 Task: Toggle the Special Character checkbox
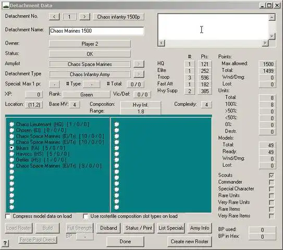[x=271, y=189]
